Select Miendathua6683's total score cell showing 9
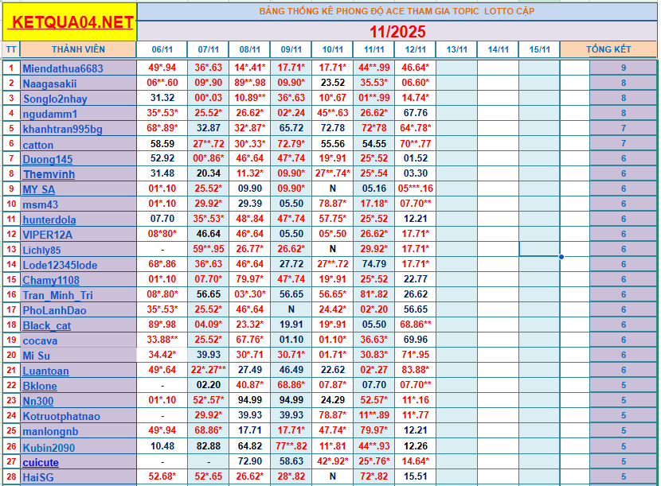This screenshot has height=486, width=661. pyautogui.click(x=623, y=68)
